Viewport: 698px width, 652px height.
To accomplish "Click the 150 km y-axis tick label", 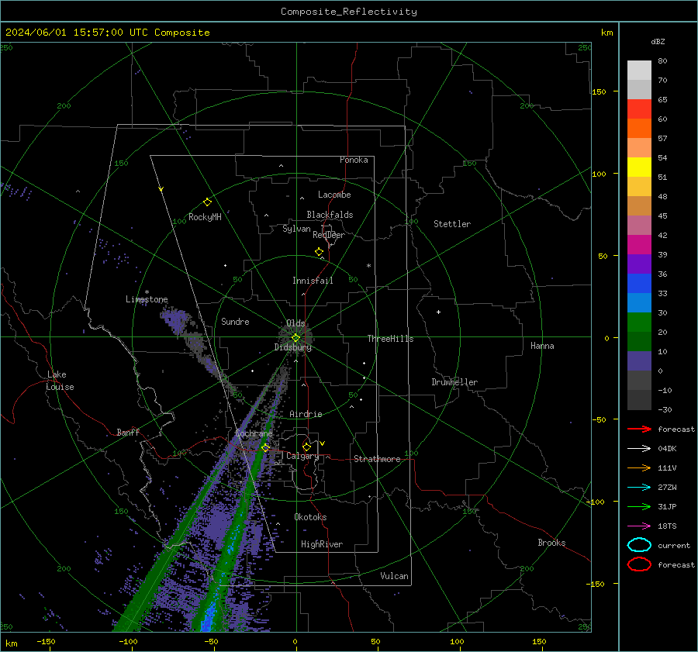I will pyautogui.click(x=599, y=91).
